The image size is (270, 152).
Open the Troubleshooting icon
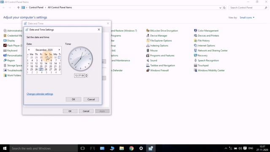point(5,71)
